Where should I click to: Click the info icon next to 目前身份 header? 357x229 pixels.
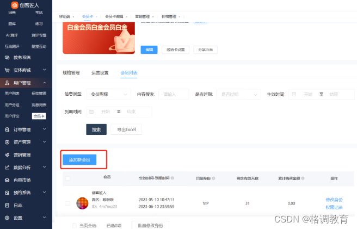tap(213, 178)
